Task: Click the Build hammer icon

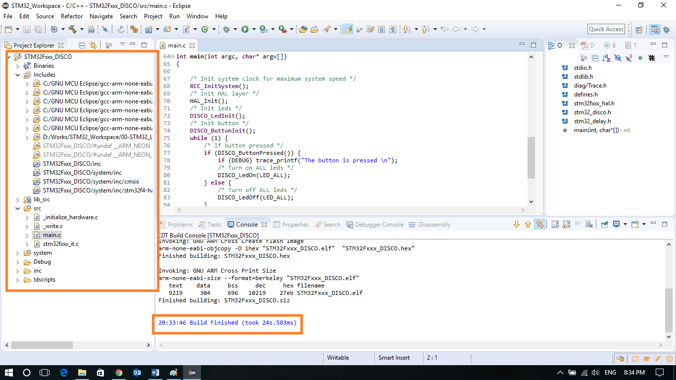Action: pyautogui.click(x=73, y=29)
